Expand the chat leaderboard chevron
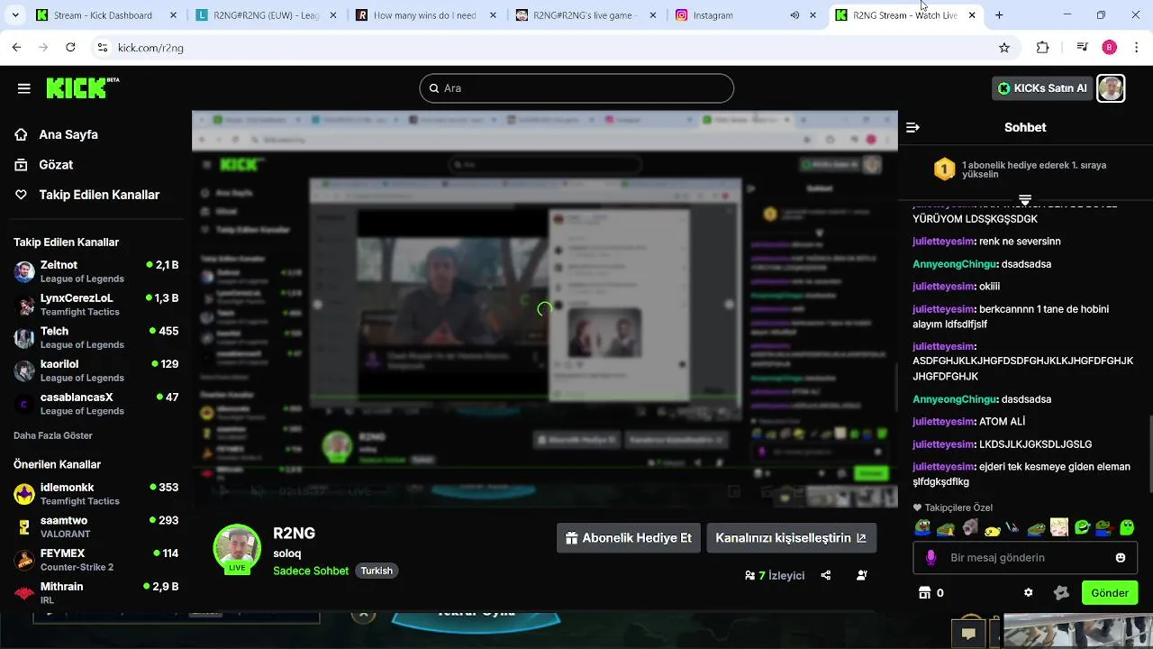Viewport: 1153px width, 649px height. pyautogui.click(x=1025, y=200)
